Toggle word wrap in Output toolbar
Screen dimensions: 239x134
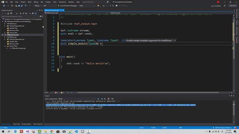tap(112, 99)
